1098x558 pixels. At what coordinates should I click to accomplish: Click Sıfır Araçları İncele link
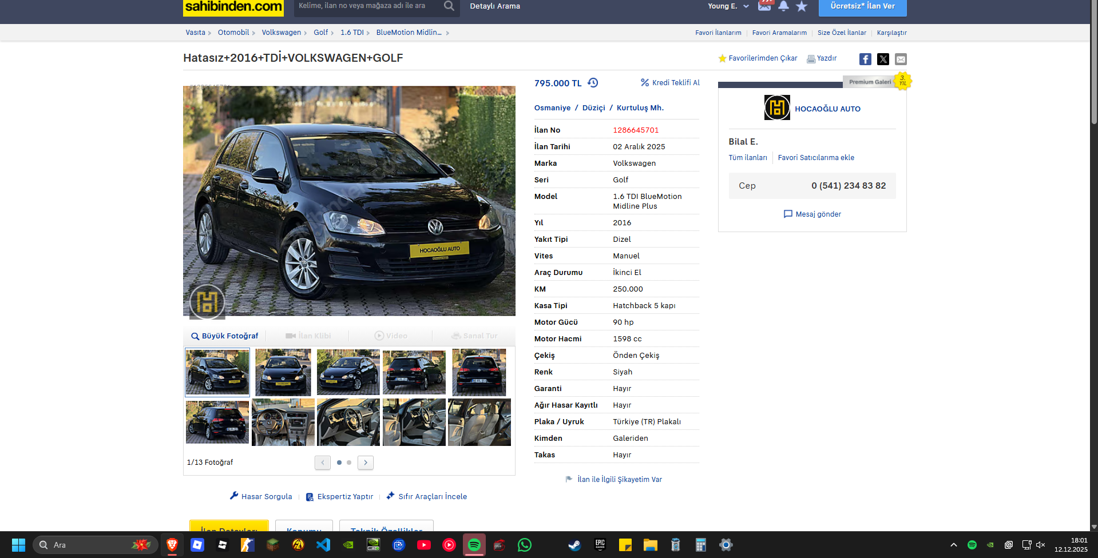426,496
